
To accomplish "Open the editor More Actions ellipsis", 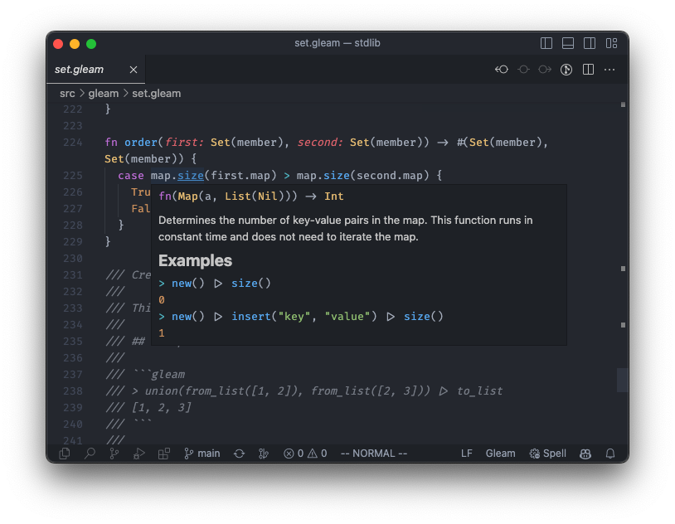I will (x=609, y=70).
